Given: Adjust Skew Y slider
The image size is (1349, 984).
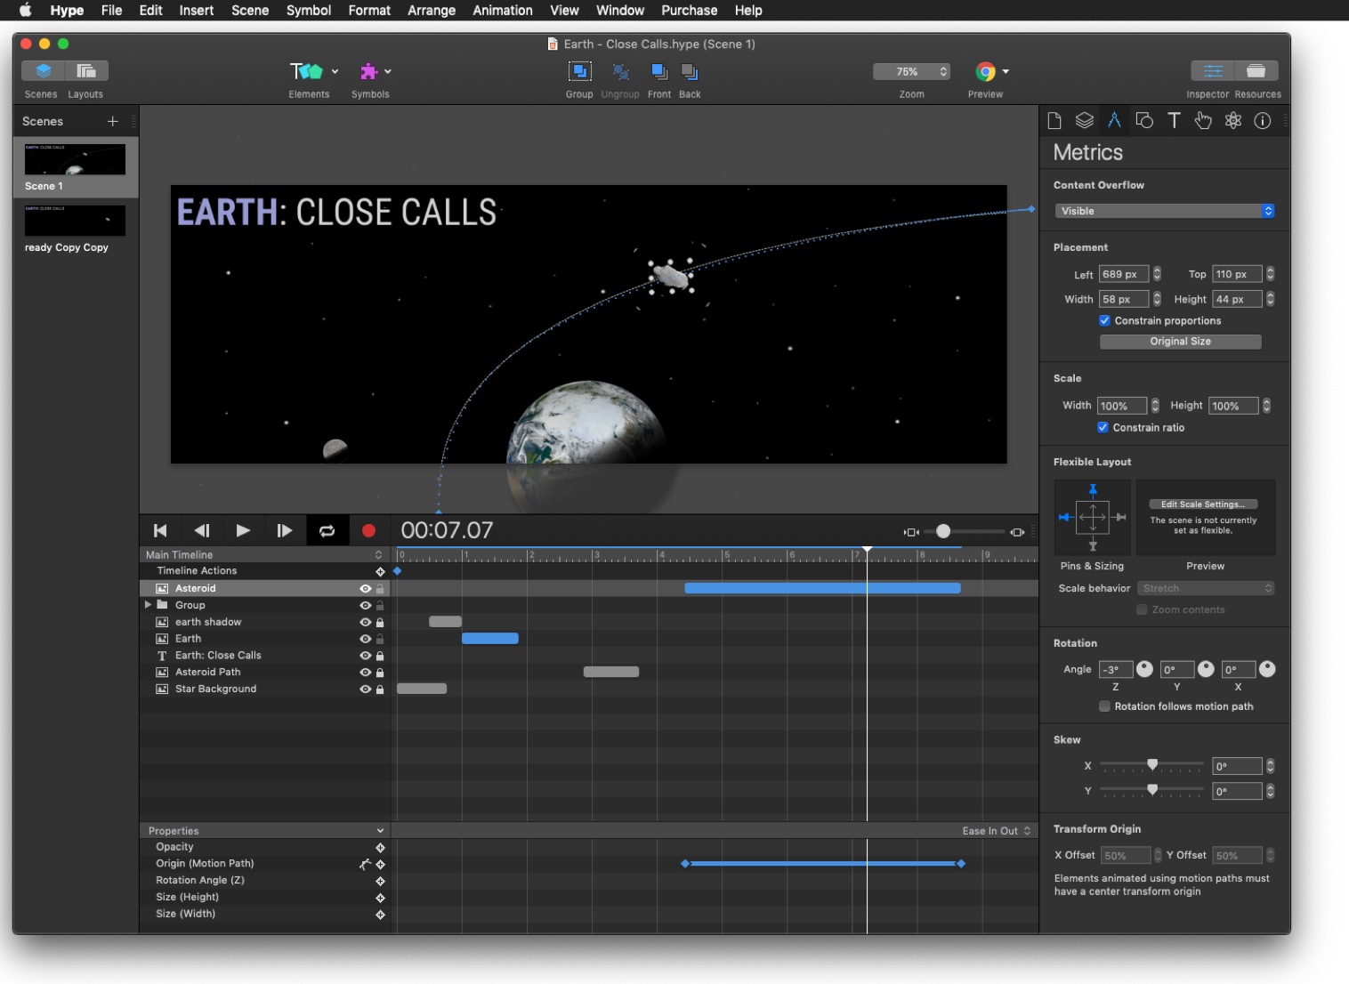Looking at the screenshot, I should tap(1152, 789).
